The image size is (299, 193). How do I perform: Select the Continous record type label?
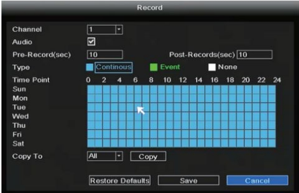point(114,67)
